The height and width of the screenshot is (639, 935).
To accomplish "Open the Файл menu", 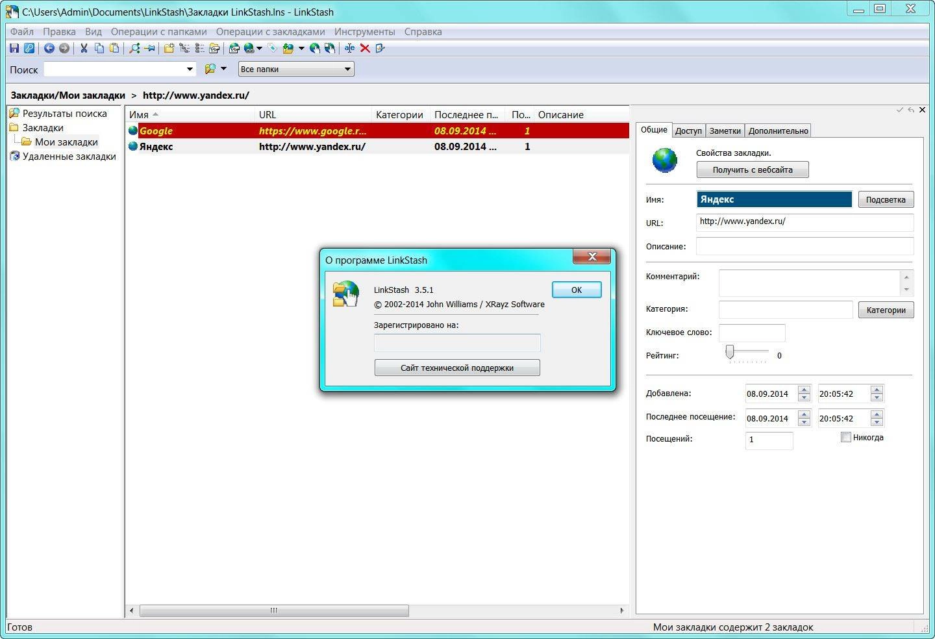I will [x=22, y=31].
